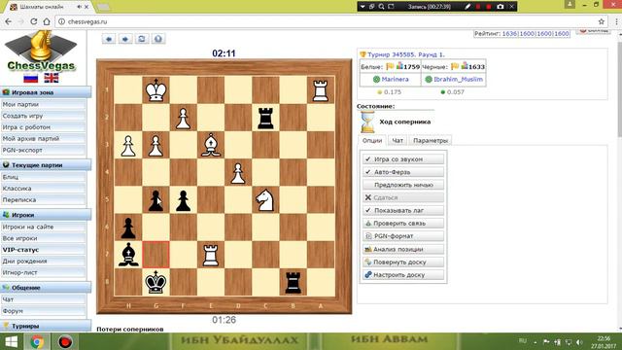The image size is (622, 350).
Task: Click the refresh board icon above the board
Action: point(142,39)
